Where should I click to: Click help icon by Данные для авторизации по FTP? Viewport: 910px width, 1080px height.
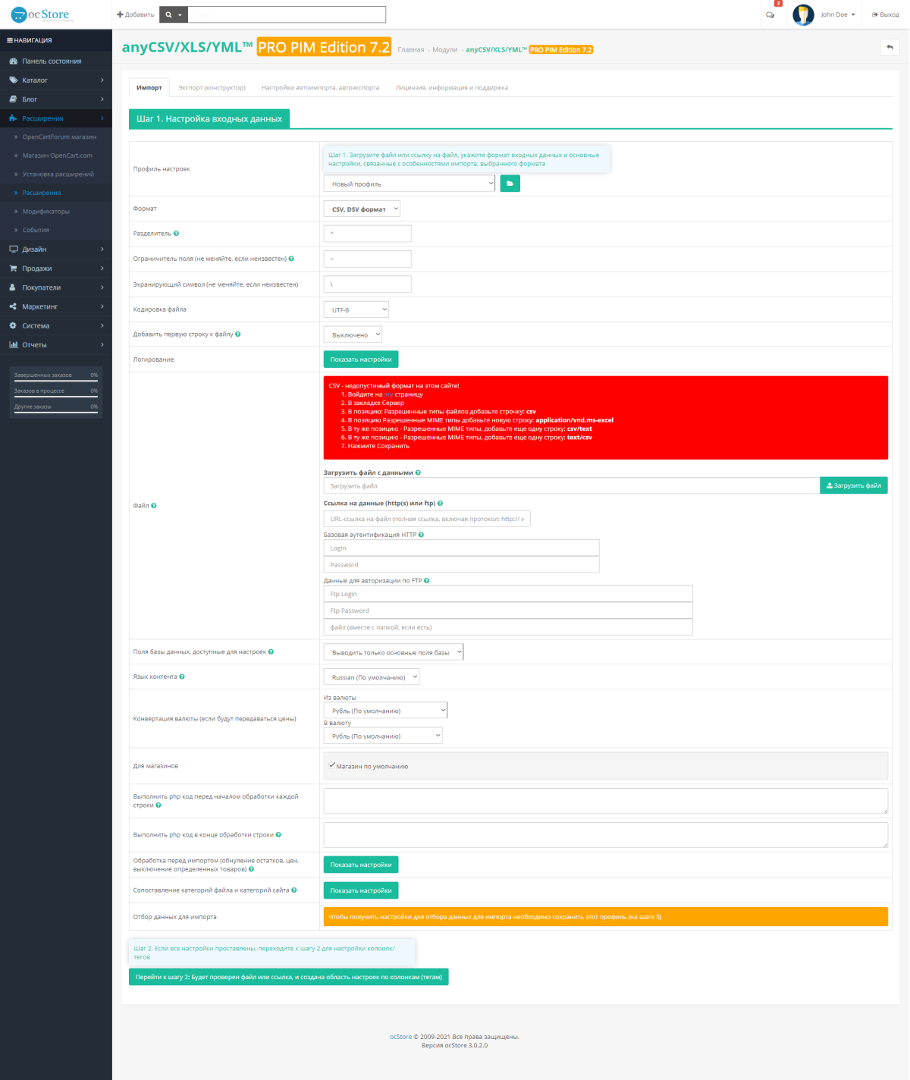427,581
